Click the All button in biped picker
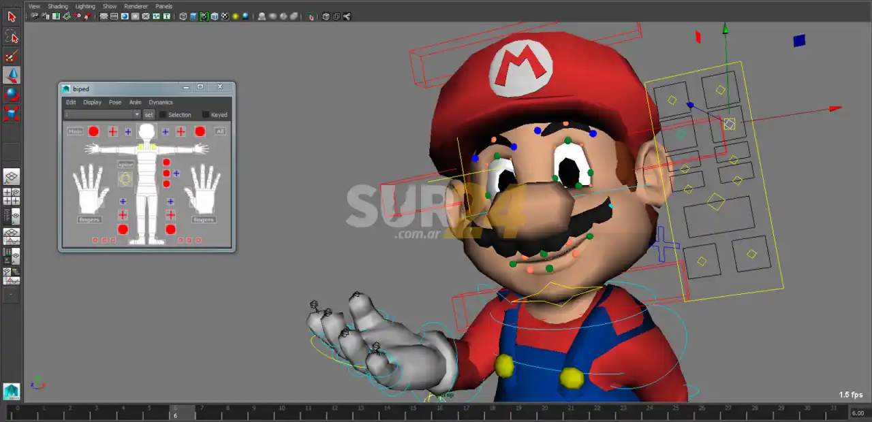Image resolution: width=872 pixels, height=422 pixels. click(220, 131)
